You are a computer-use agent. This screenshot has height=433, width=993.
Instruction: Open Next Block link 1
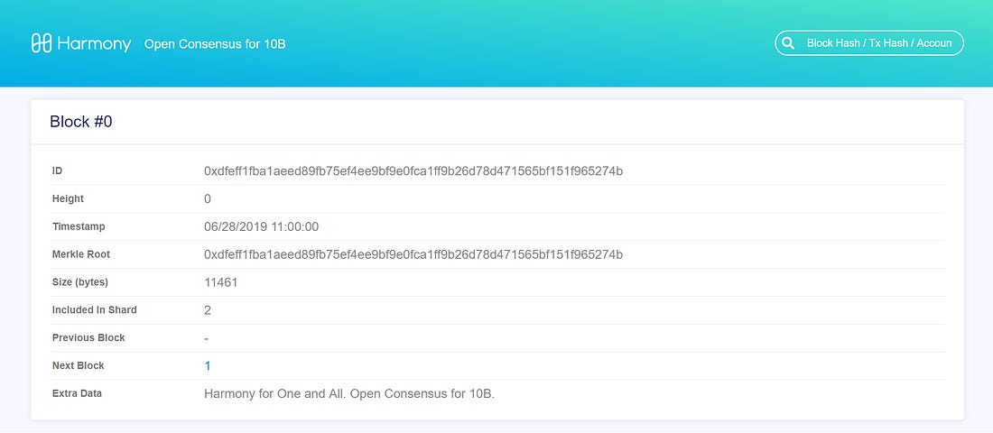207,366
